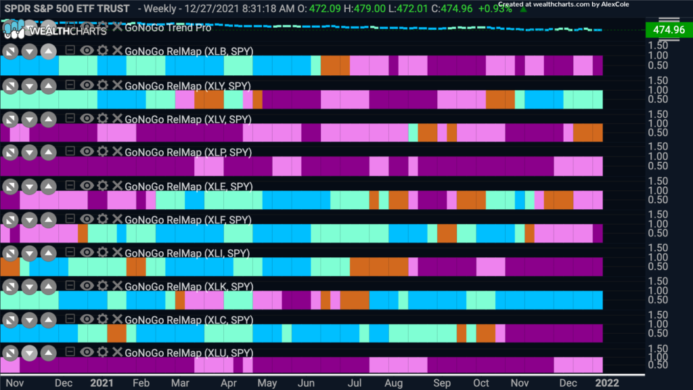Toggle visibility eye of XLF RelMap

pyautogui.click(x=87, y=219)
